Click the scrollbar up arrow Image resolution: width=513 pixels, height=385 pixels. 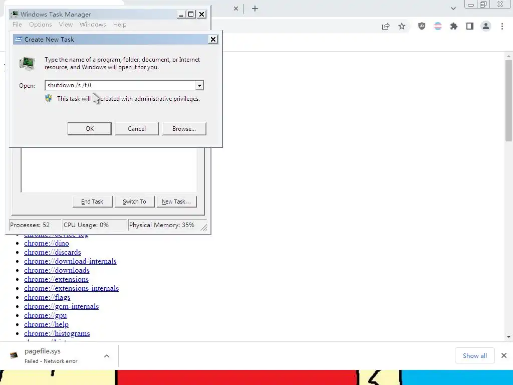508,56
